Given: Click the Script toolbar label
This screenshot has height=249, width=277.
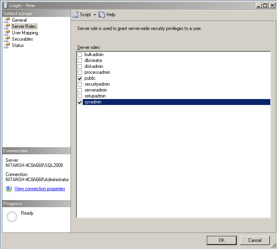Looking at the screenshot, I should click(86, 15).
